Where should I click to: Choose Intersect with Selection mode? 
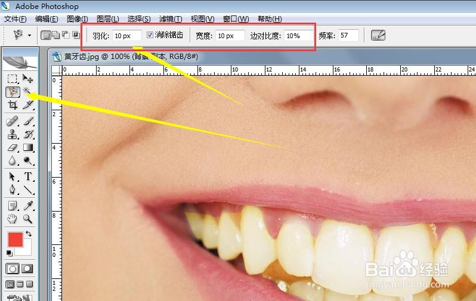(x=76, y=35)
